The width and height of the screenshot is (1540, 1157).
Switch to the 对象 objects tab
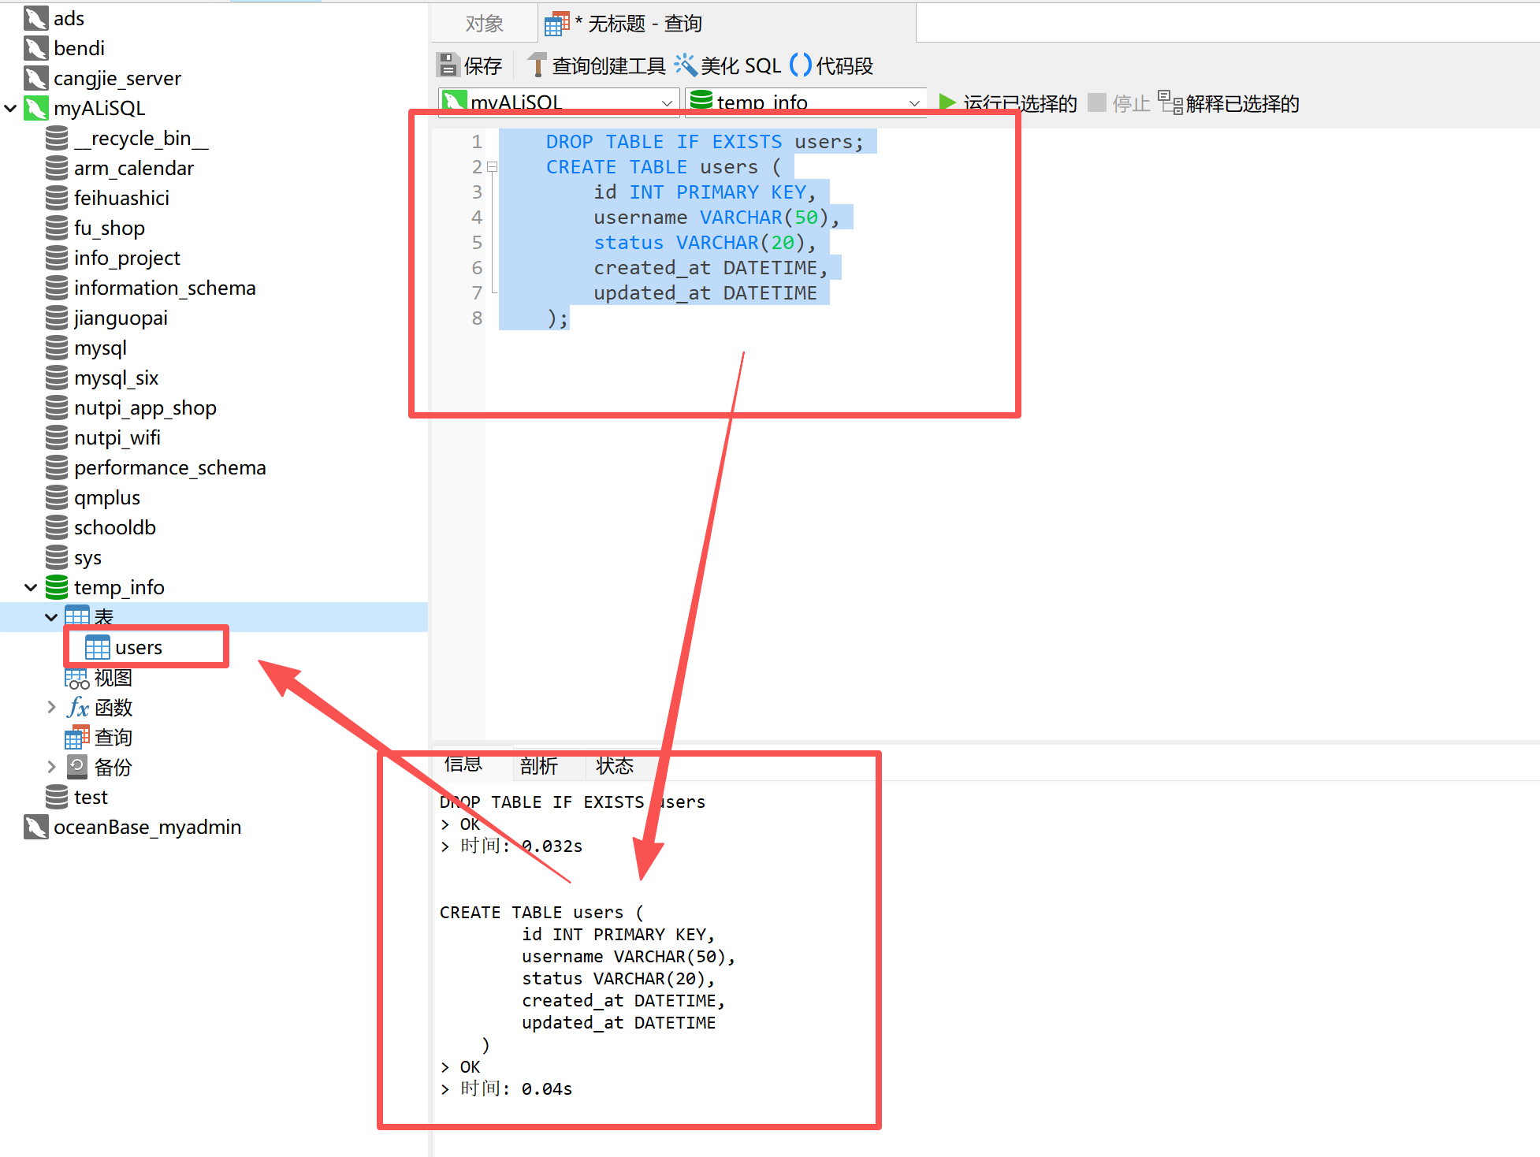(x=484, y=24)
